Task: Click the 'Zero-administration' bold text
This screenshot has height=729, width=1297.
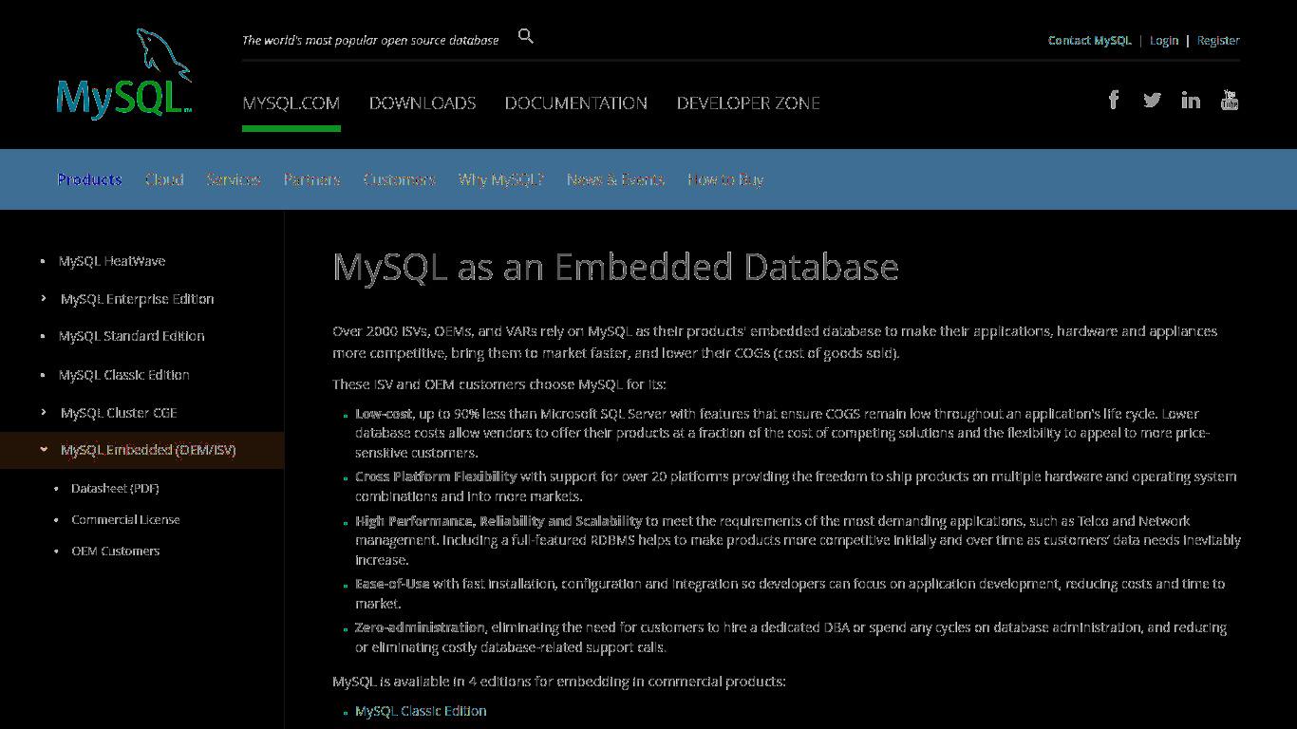Action: (x=420, y=627)
